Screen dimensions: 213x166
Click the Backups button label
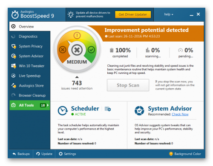click(23, 154)
